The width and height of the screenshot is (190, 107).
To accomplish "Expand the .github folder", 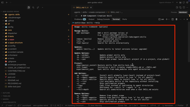I will (x=3, y=21).
